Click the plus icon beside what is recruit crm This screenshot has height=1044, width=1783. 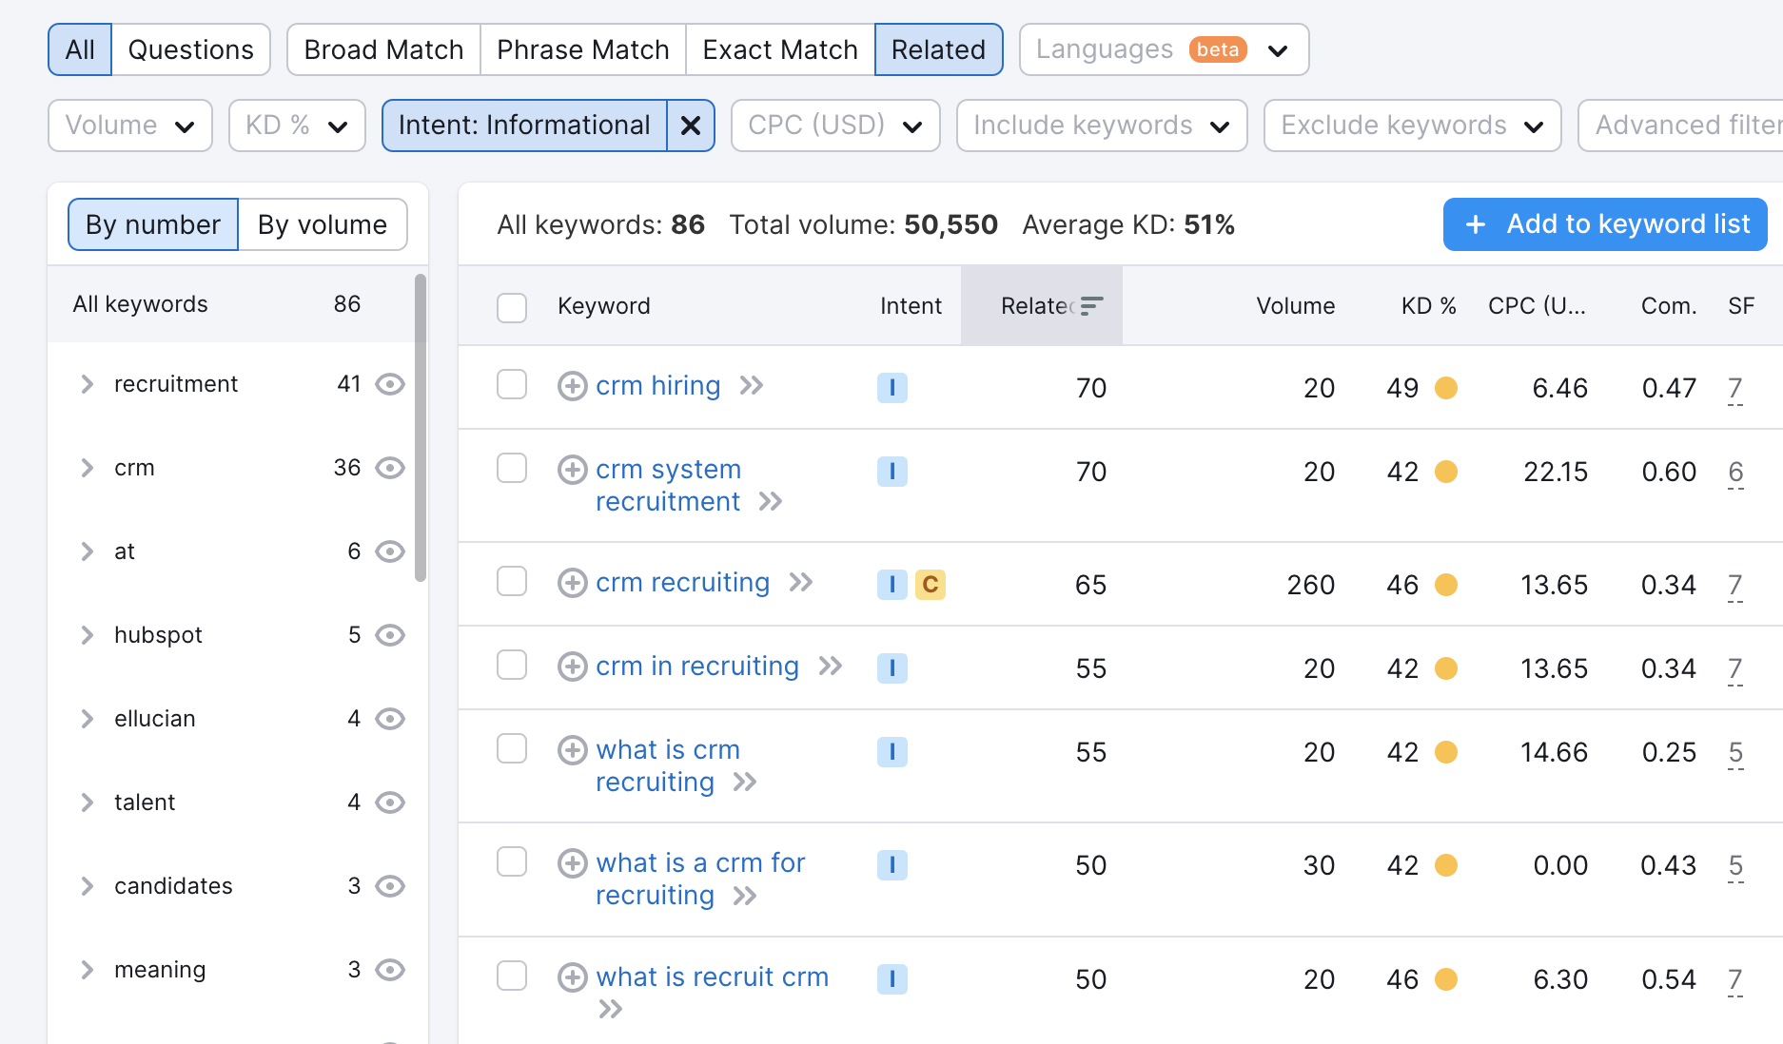pyautogui.click(x=572, y=977)
